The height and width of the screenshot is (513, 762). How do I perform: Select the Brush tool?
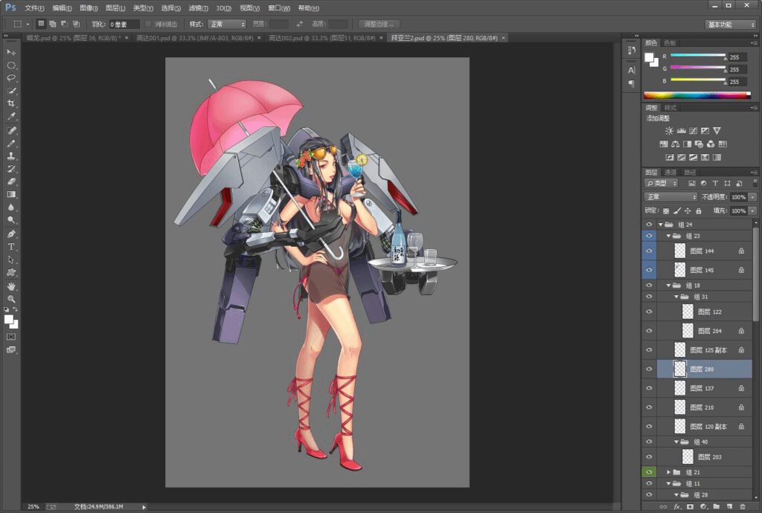coord(11,143)
